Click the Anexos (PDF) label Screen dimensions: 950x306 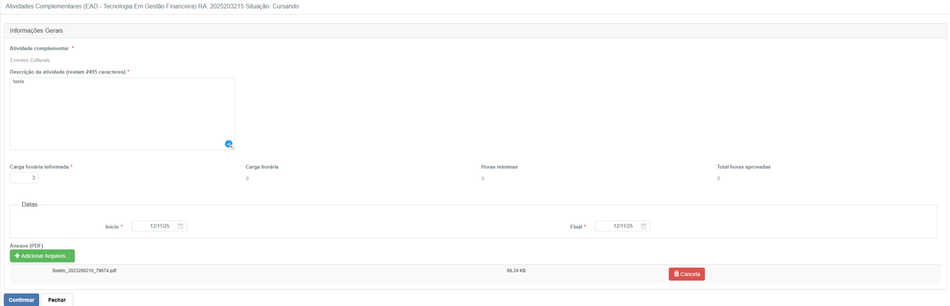tap(27, 246)
